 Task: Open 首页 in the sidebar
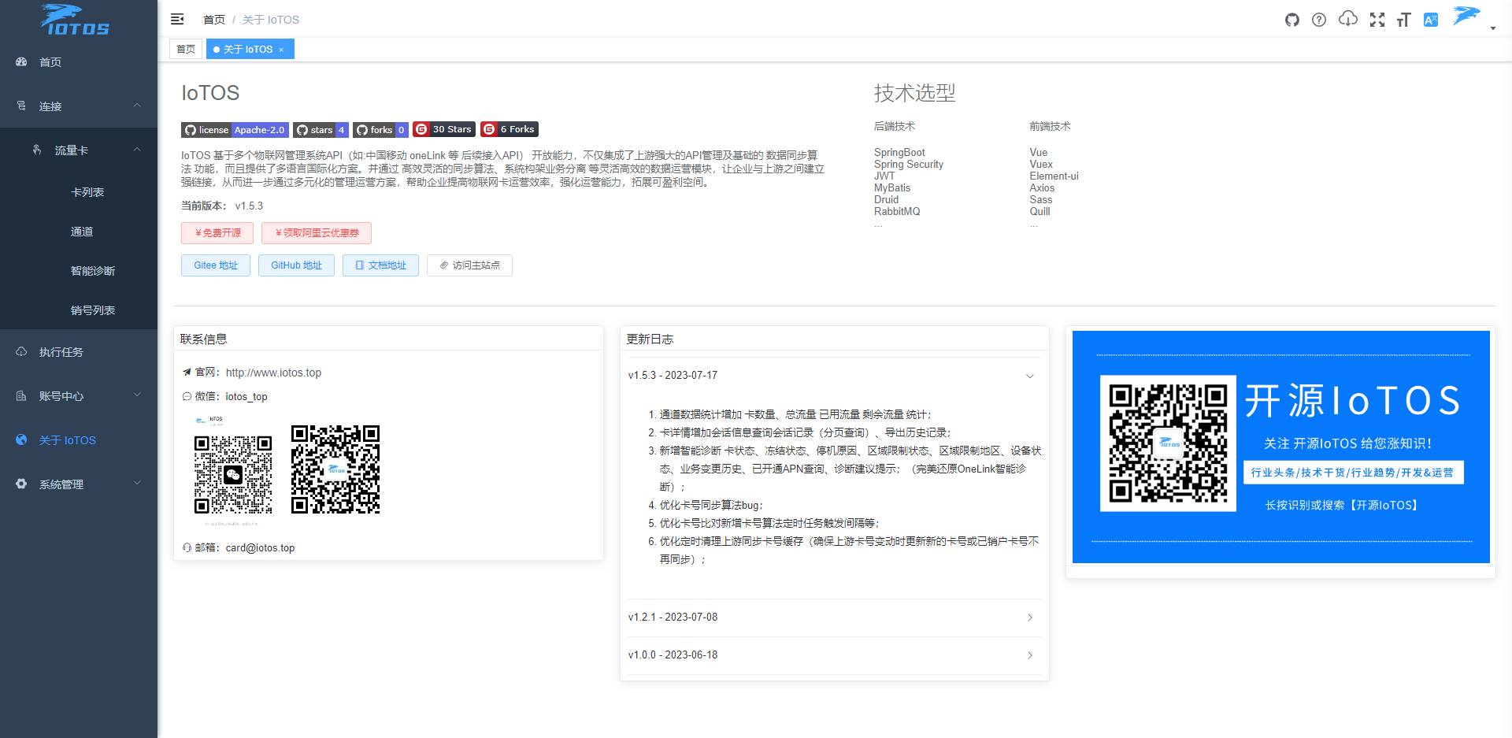tap(79, 62)
